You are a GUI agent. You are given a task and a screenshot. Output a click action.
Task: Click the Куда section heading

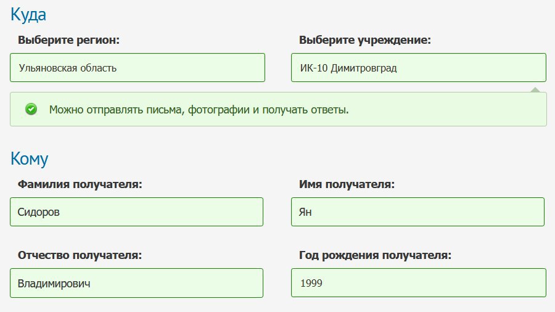coord(28,15)
